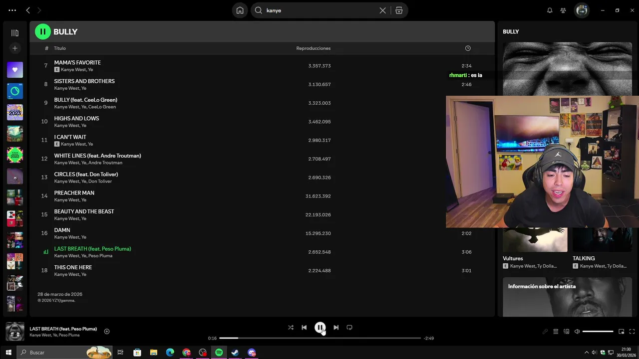Pause playback in bottom player
This screenshot has width=639, height=359.
tap(320, 328)
